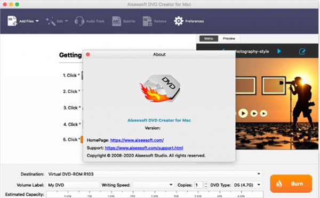Open the support.html Support link
The width and height of the screenshot is (320, 198).
[x=144, y=148]
